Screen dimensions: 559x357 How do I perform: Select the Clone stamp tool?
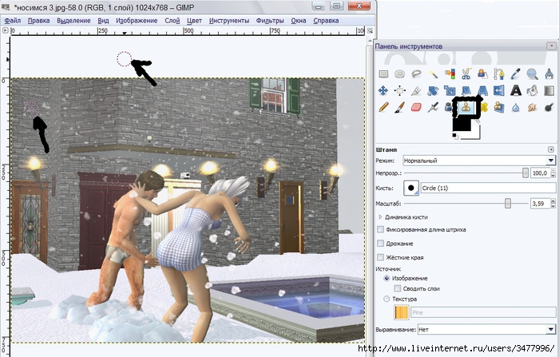pos(466,107)
